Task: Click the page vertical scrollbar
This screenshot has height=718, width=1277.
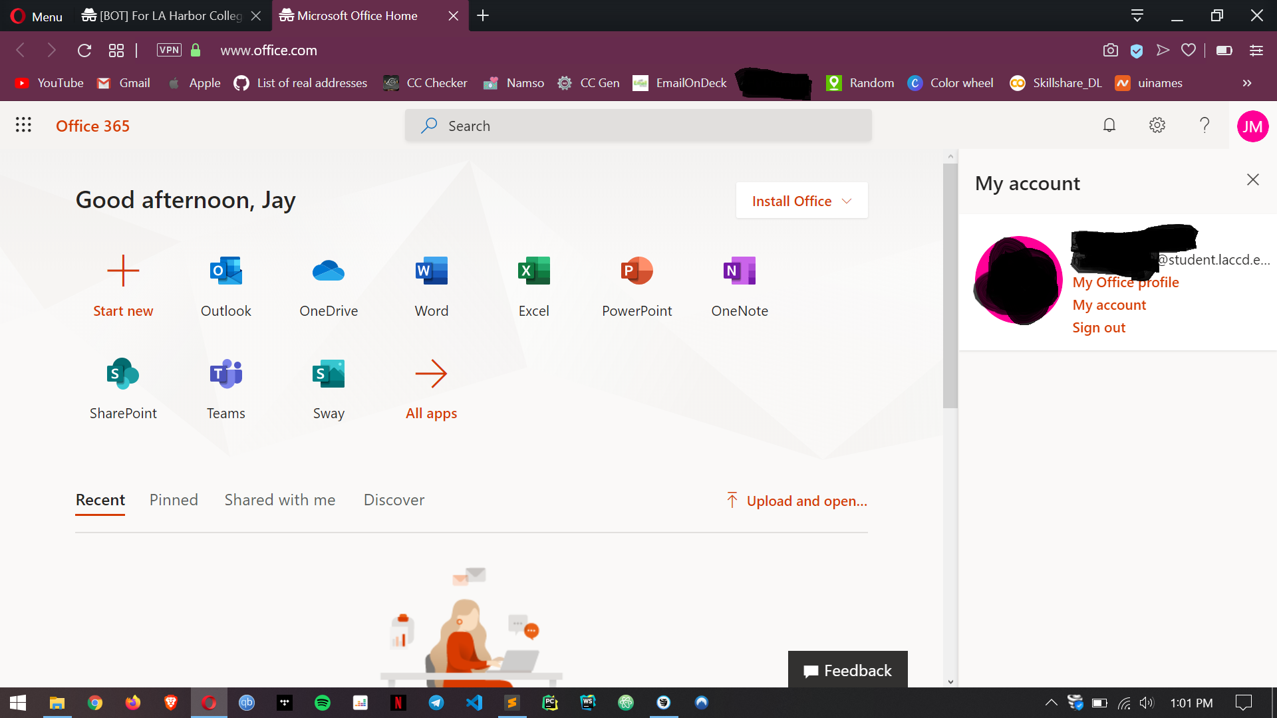Action: coord(950,286)
